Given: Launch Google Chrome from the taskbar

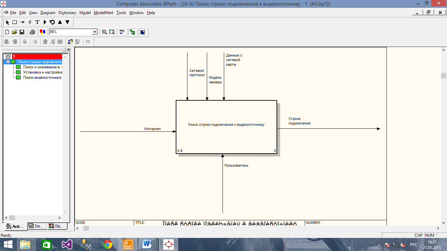Looking at the screenshot, I should (108, 244).
